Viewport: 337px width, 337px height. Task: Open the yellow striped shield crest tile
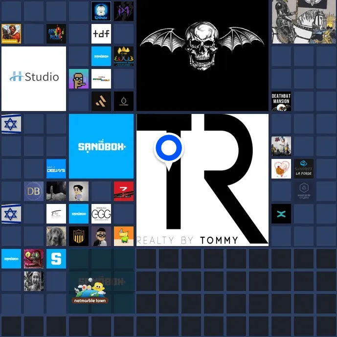tap(79, 236)
